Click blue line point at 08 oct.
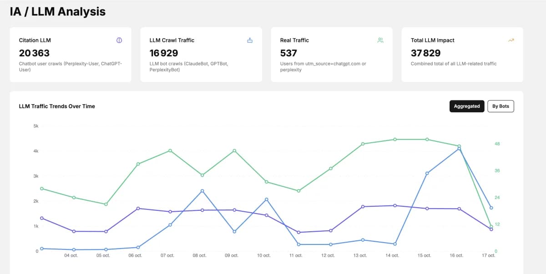Viewport: 546px width, 274px height. 202,191
